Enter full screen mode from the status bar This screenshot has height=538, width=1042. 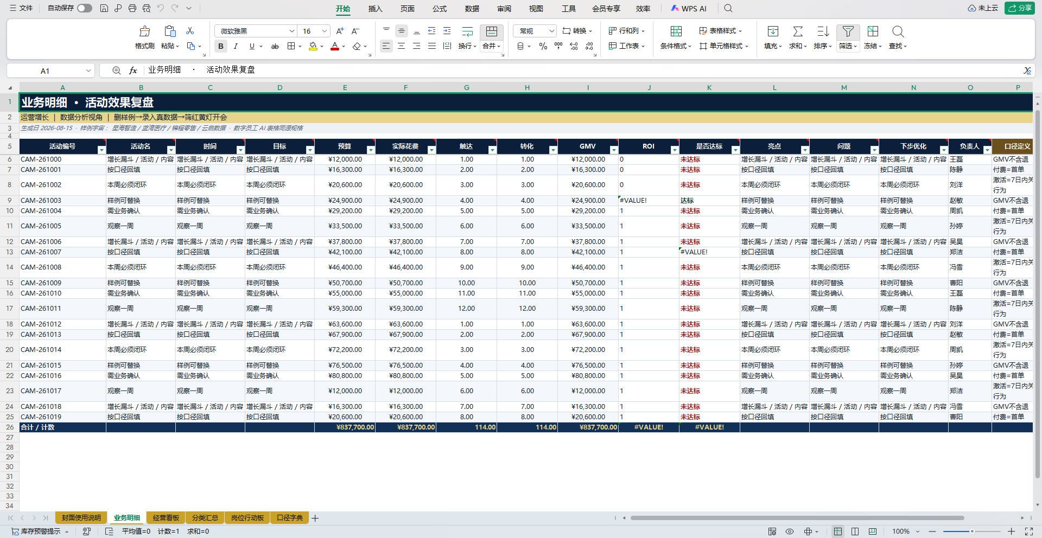click(x=1028, y=531)
